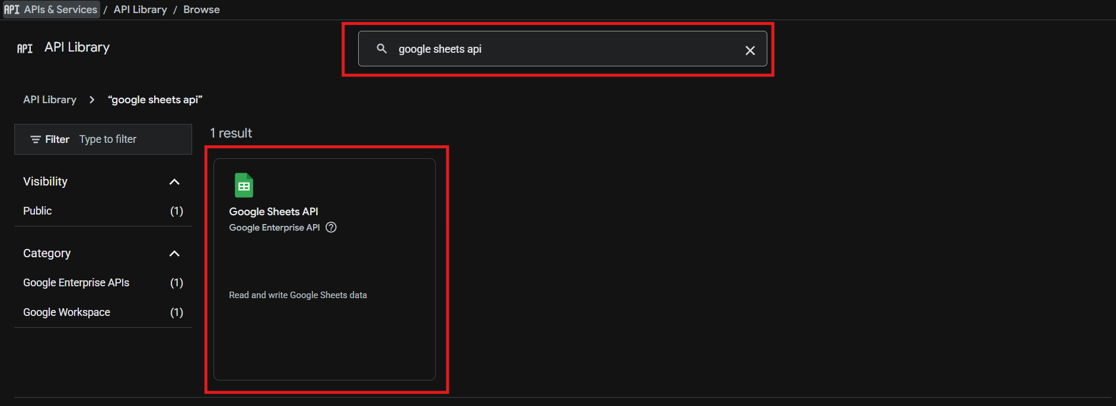
Task: Open the green Google Sheets icon
Action: point(244,186)
